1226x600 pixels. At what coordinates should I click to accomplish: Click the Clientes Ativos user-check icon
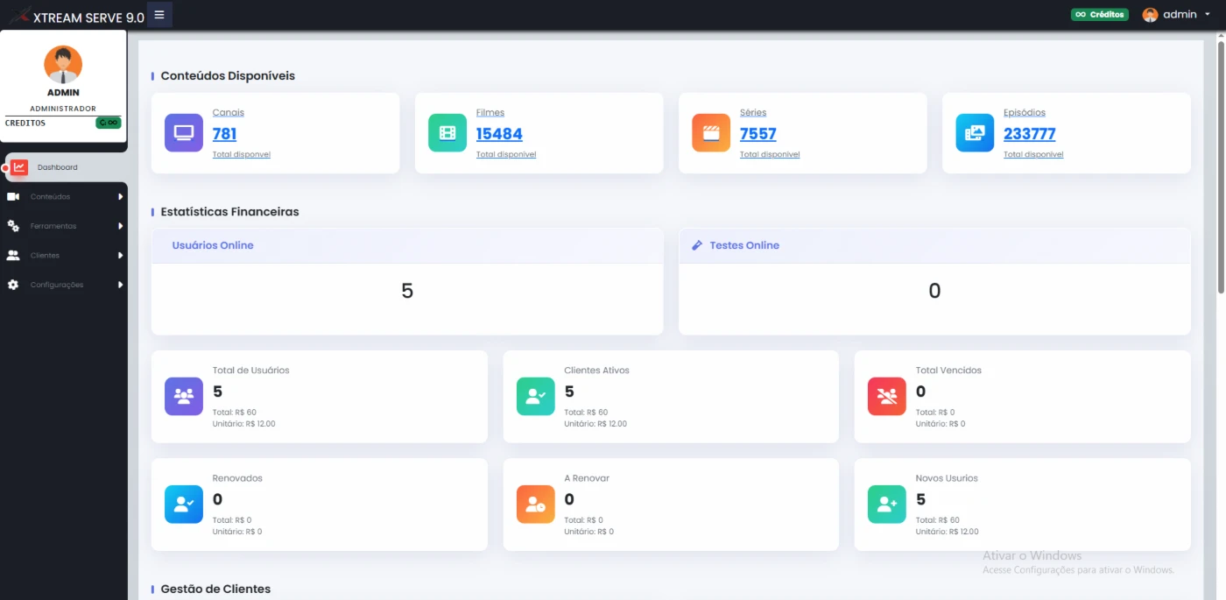tap(536, 396)
